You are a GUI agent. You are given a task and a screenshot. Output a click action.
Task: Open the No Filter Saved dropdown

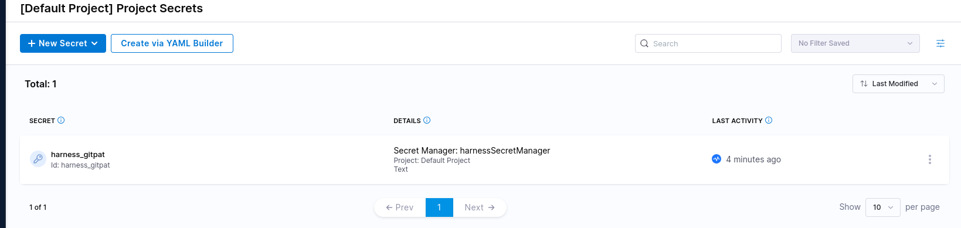click(x=855, y=43)
